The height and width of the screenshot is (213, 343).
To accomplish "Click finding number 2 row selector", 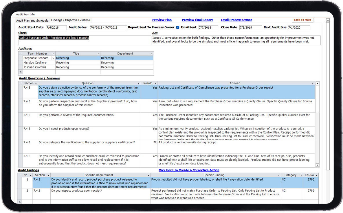I will coord(20,194).
